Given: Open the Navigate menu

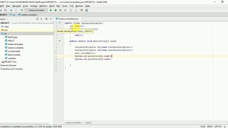Looking at the screenshot, I should click(x=17, y=6).
